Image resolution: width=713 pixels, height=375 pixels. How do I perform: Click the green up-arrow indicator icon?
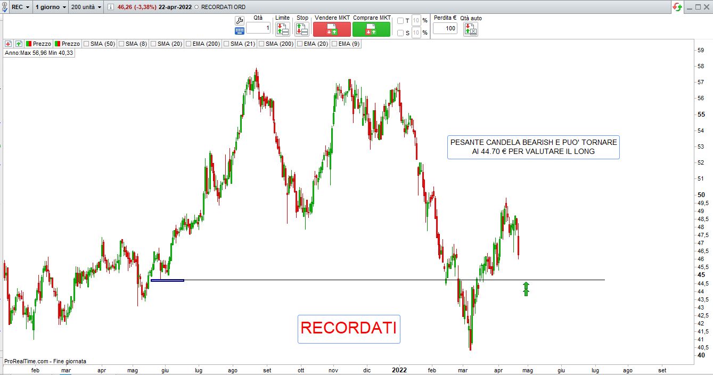coord(19,44)
